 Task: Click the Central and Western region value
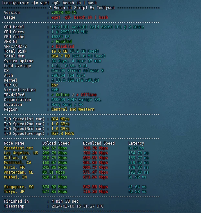(73, 109)
